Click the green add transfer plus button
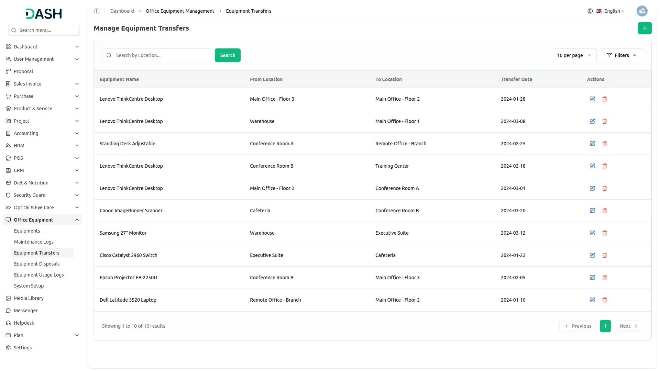The image size is (660, 371). [x=645, y=28]
